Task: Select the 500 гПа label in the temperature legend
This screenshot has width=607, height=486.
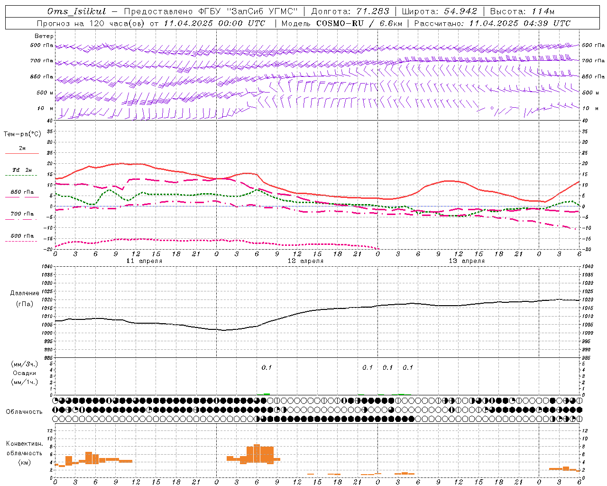Action: 22,236
